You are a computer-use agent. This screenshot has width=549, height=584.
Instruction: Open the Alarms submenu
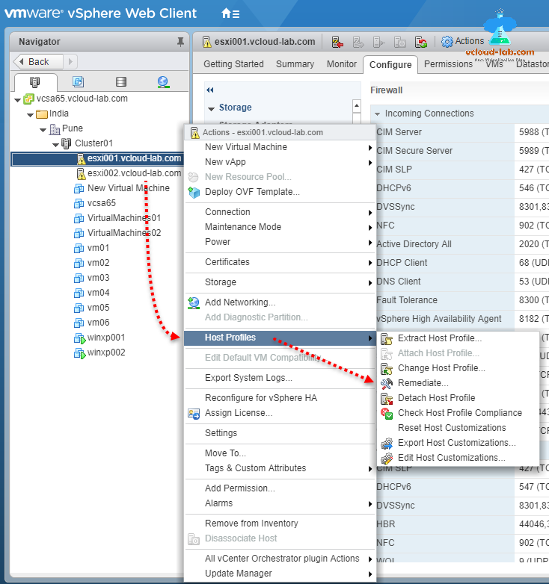(280, 503)
